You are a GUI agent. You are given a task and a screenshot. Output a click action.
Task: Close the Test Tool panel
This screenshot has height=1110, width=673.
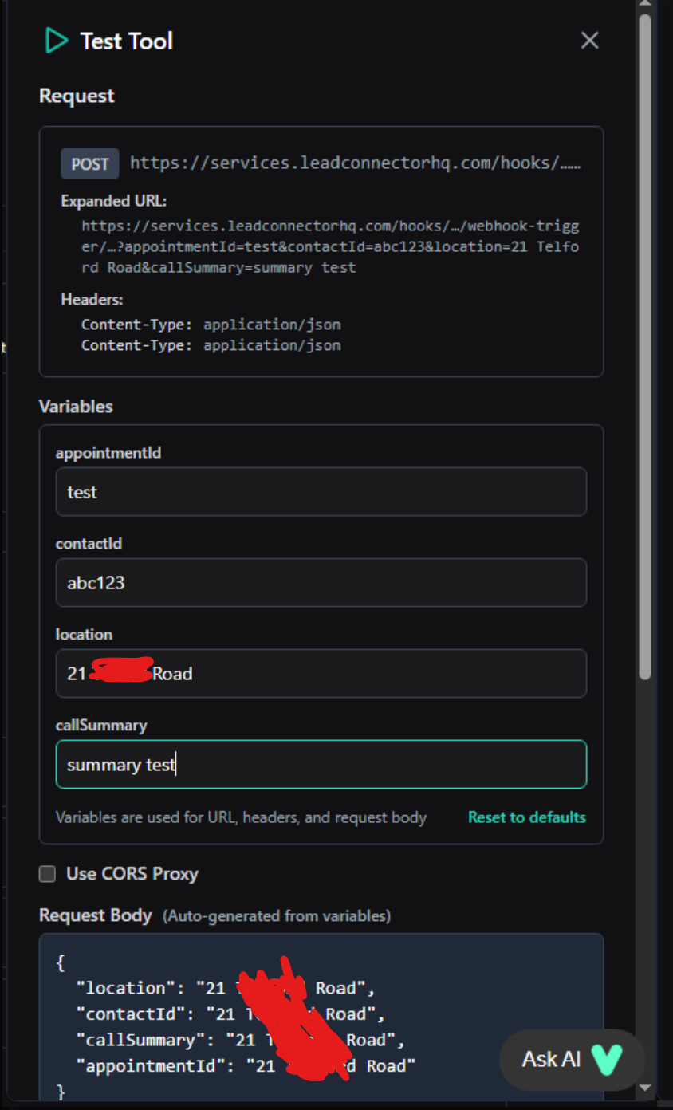[x=589, y=41]
